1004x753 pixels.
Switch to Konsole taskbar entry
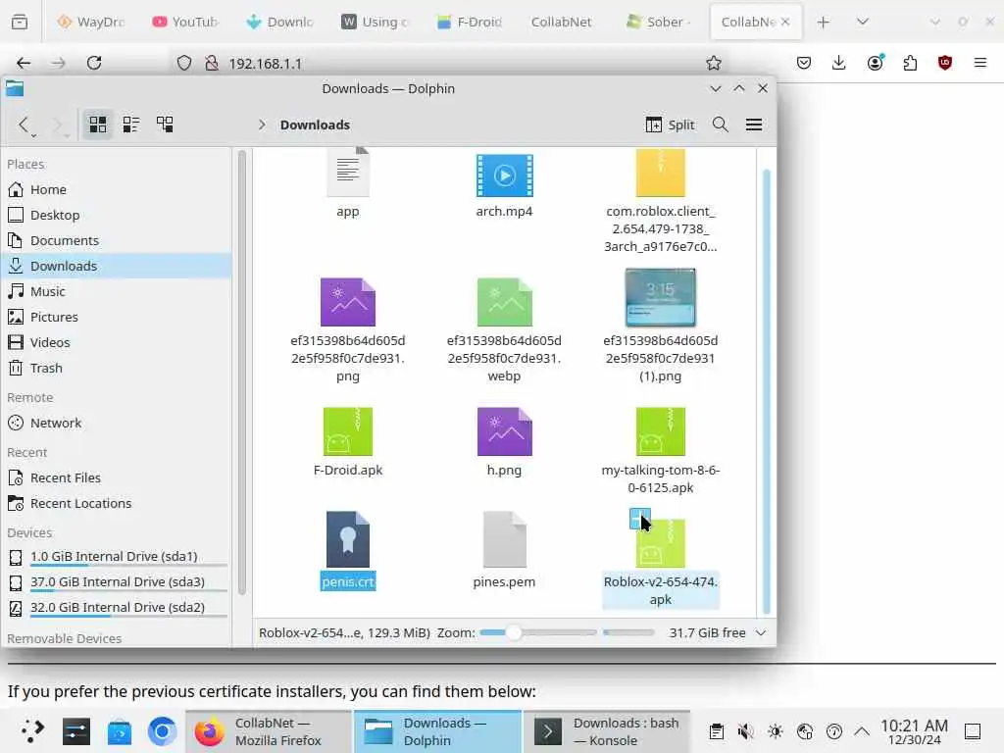(606, 731)
